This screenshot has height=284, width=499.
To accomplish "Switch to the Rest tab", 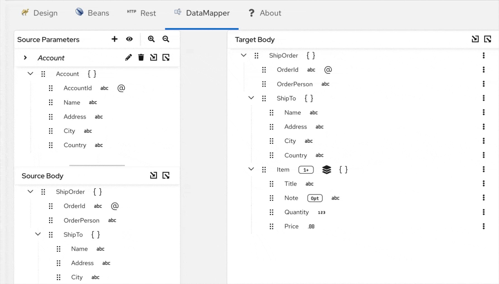I will [x=142, y=13].
